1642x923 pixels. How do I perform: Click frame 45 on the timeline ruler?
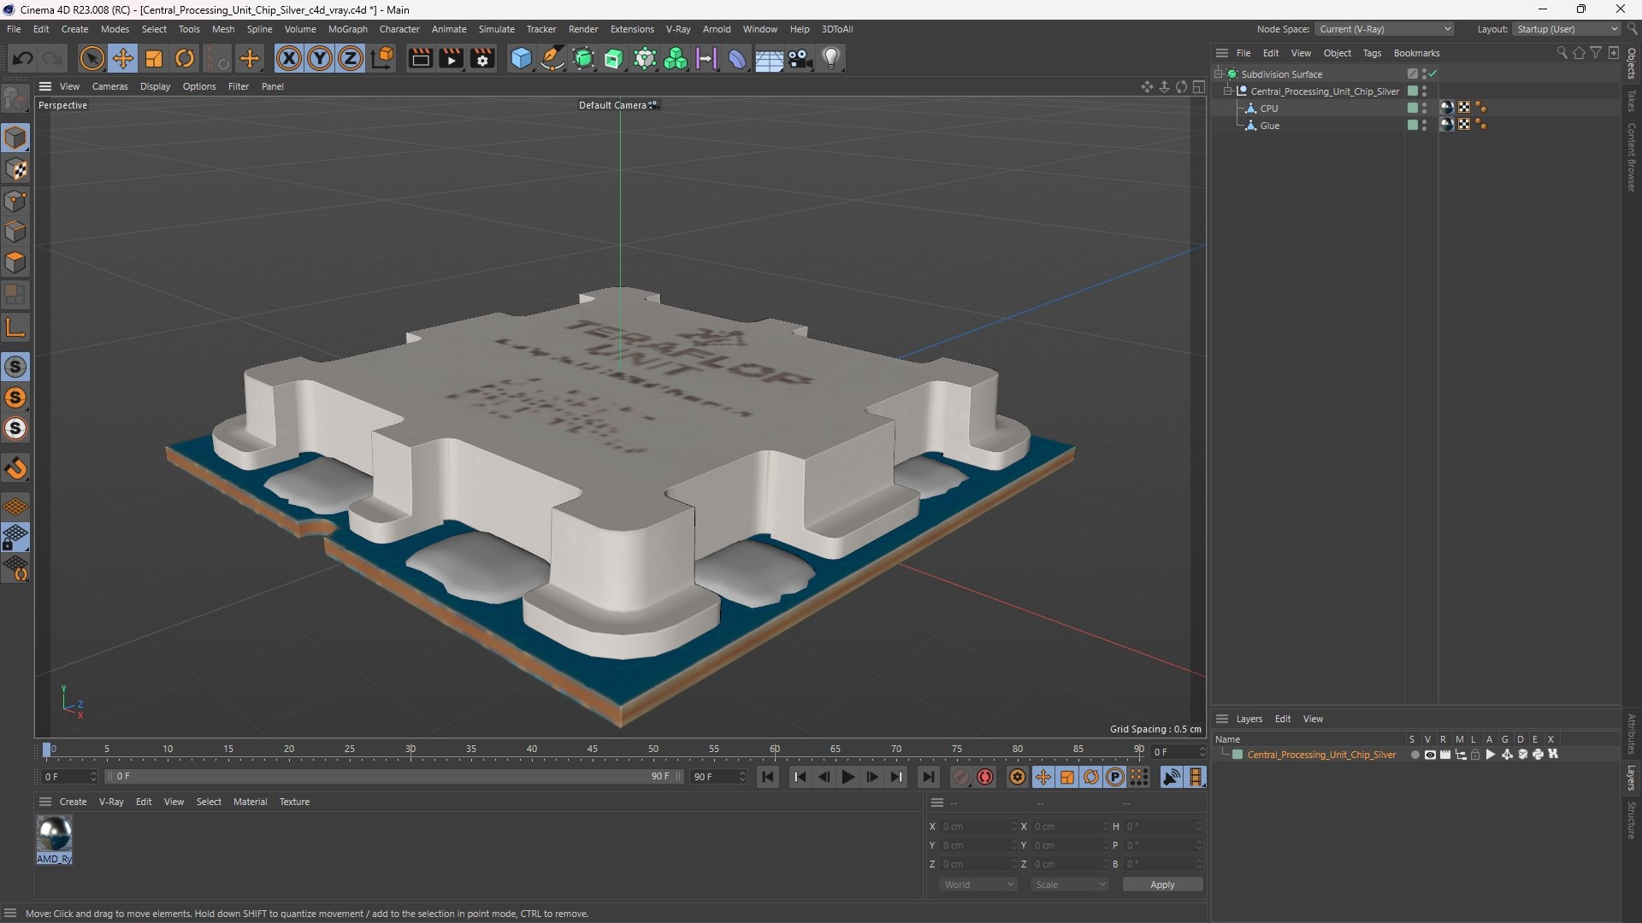tap(593, 750)
